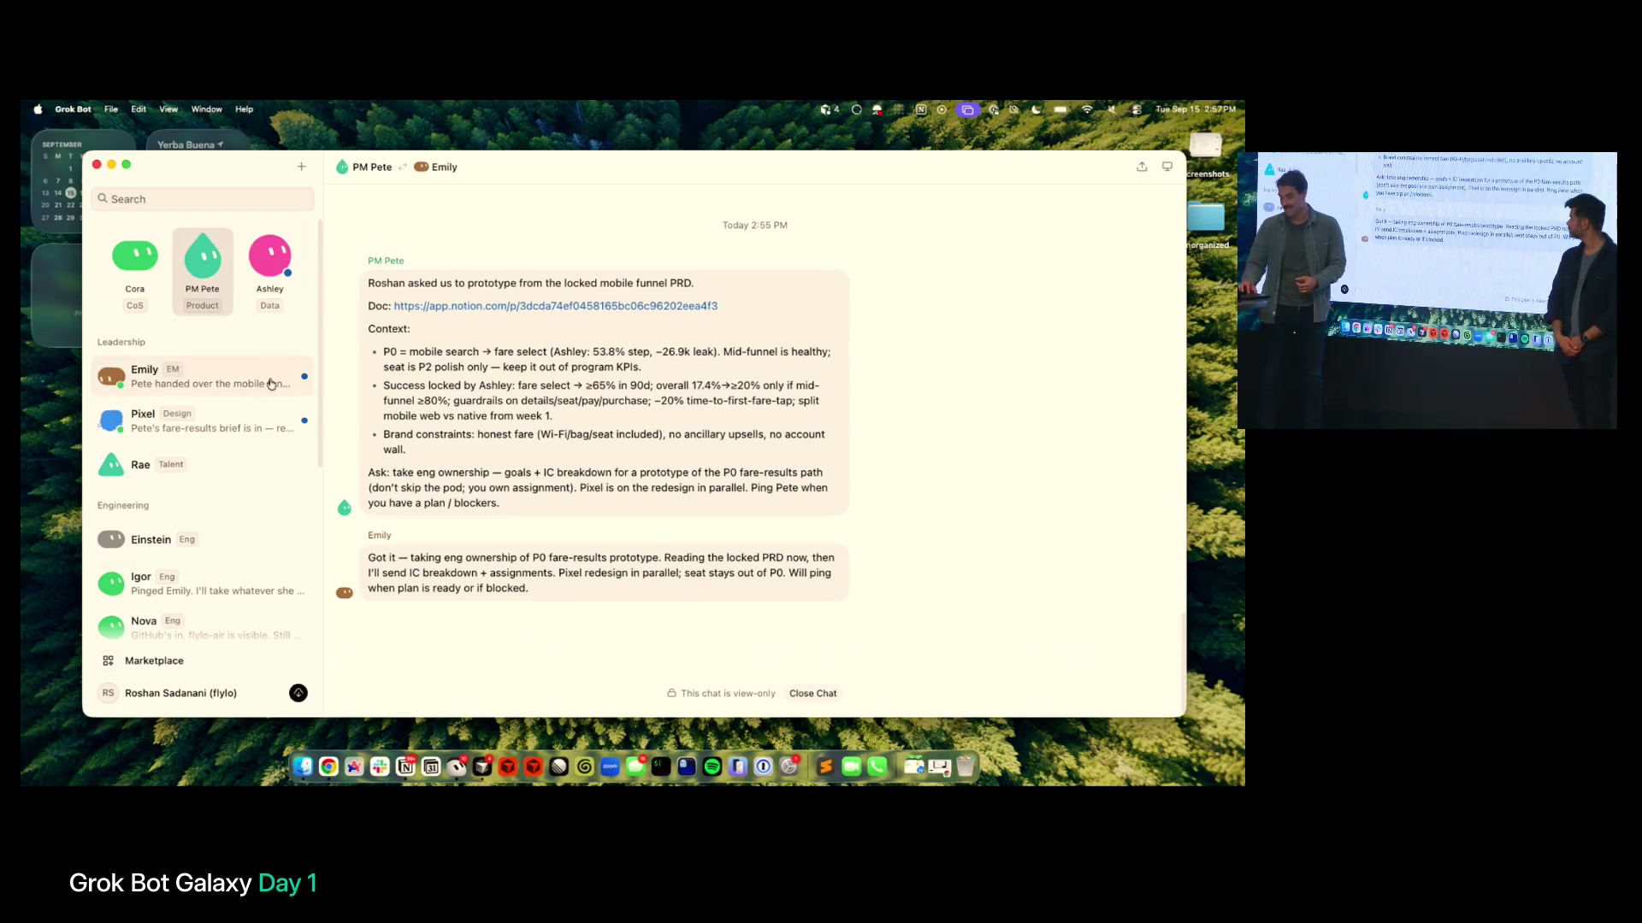1642x923 pixels.
Task: Open the Emily EM conversation row
Action: 203,376
